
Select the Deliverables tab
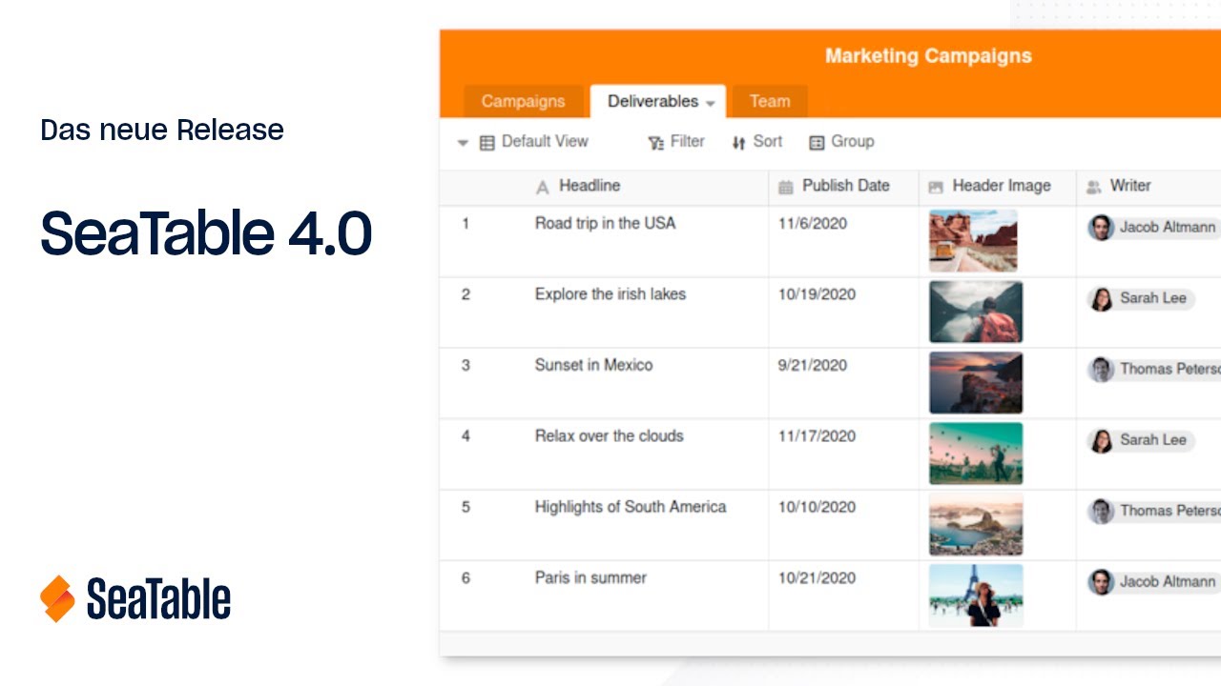pyautogui.click(x=657, y=101)
